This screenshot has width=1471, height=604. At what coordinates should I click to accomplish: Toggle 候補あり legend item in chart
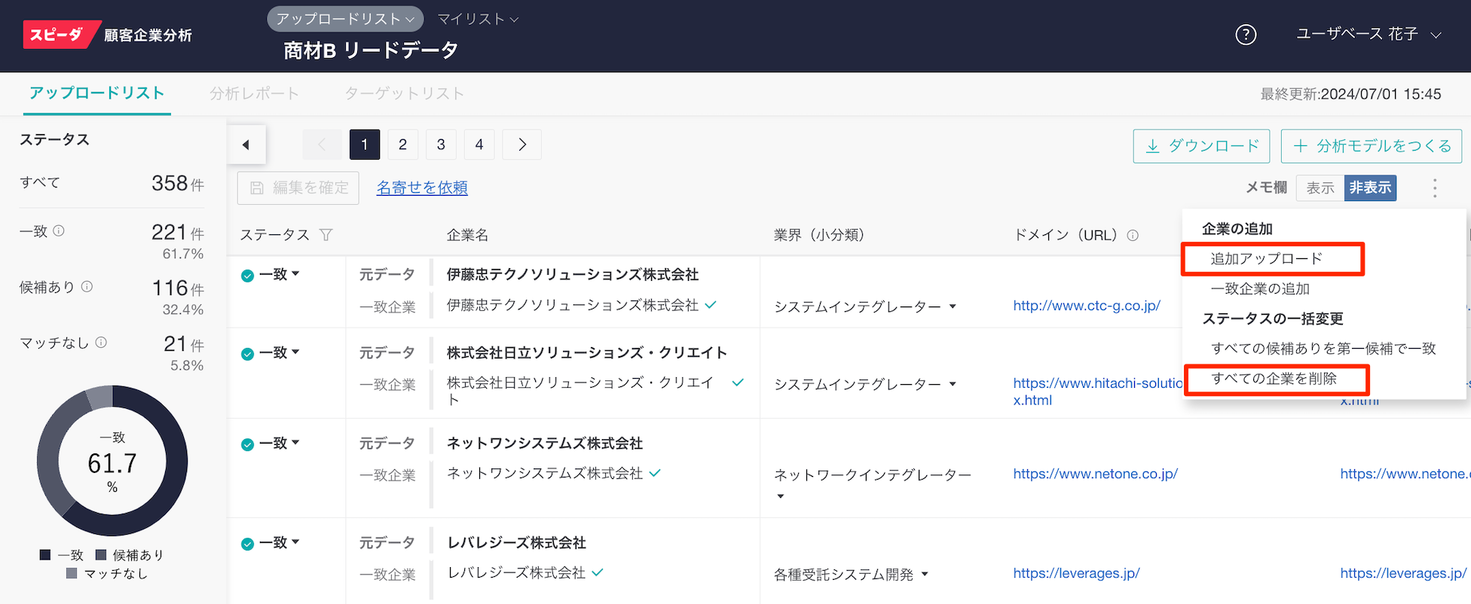129,555
